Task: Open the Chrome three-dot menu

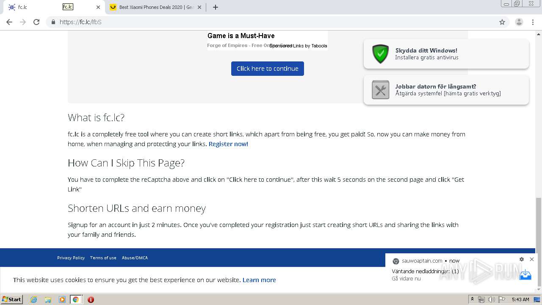Action: (x=533, y=22)
